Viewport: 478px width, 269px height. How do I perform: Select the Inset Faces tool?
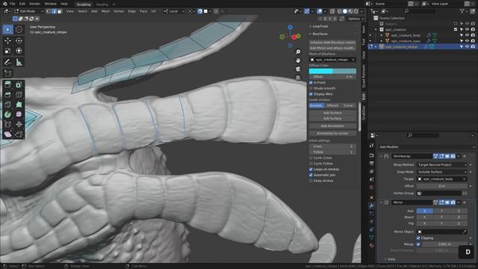click(x=19, y=84)
